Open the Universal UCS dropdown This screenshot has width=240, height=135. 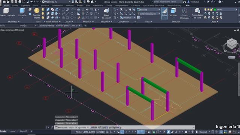click(127, 18)
